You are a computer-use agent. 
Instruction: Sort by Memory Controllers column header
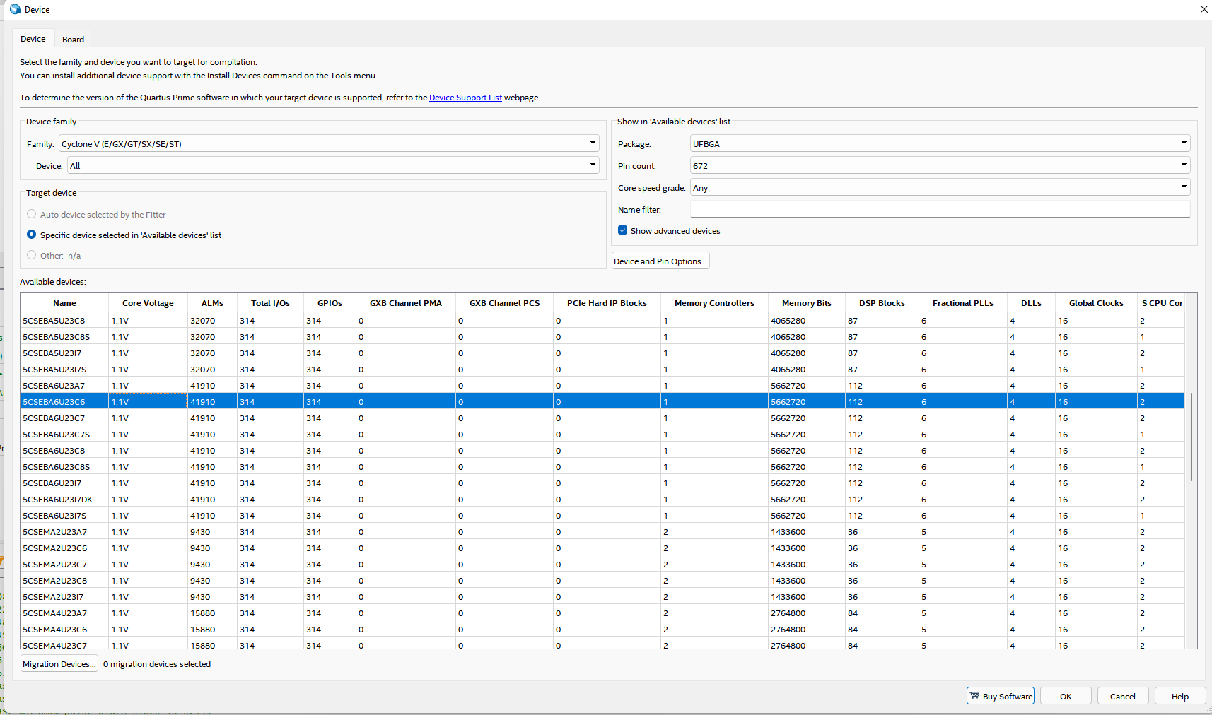coord(714,302)
